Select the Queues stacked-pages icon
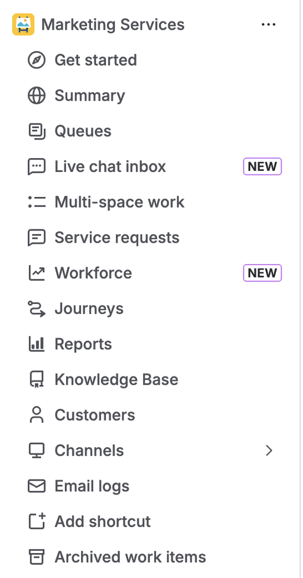The height and width of the screenshot is (578, 303). [37, 131]
